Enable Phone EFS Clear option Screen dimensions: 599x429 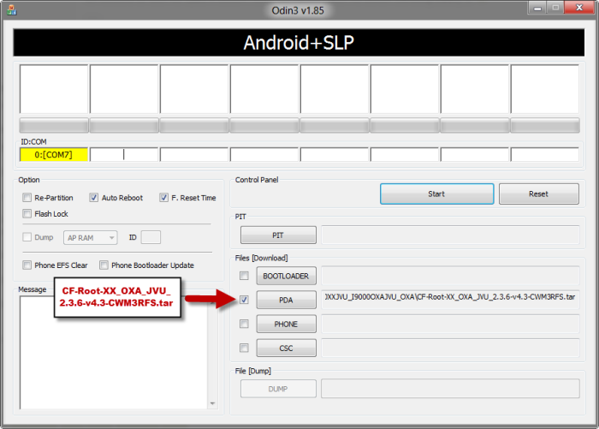[27, 265]
